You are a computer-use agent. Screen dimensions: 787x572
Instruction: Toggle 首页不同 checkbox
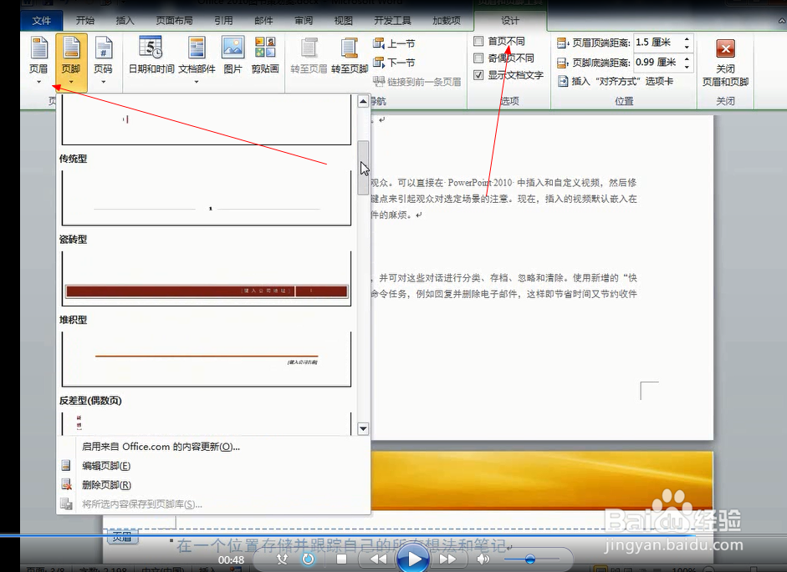coord(479,41)
